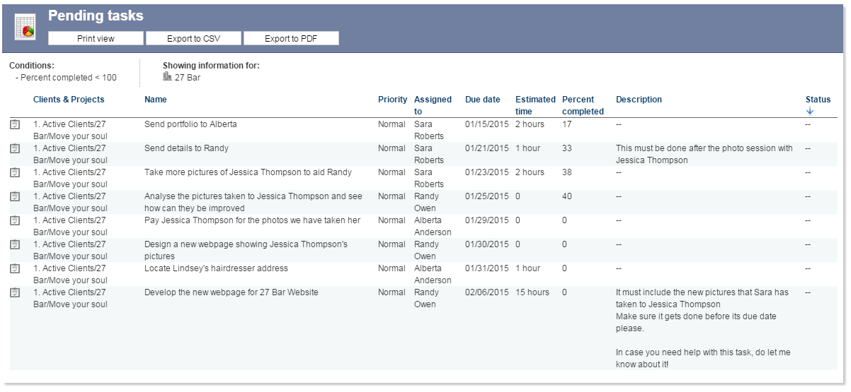Click task icon for Send portfolio to Alberta
Viewport: 851px width, 392px height.
click(x=15, y=124)
